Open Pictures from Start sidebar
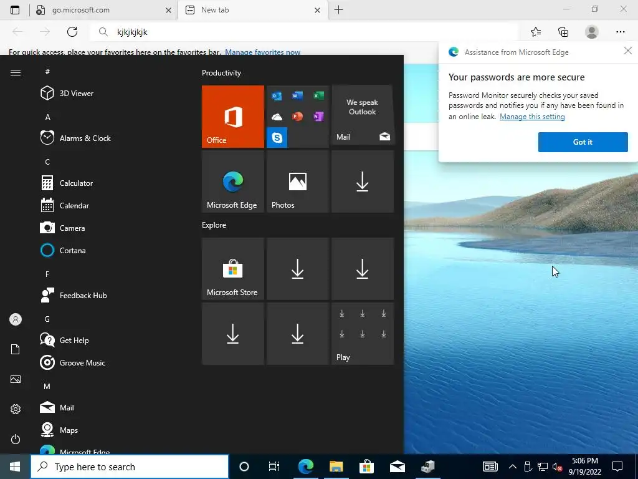Viewport: 638px width, 479px height. pyautogui.click(x=16, y=379)
